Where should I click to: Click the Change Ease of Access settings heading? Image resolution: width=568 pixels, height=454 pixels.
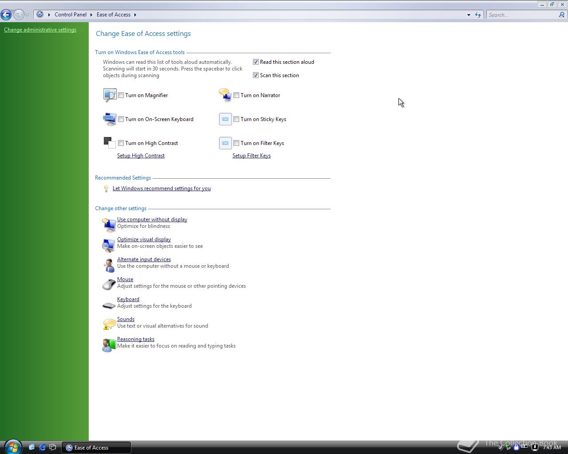pos(143,34)
